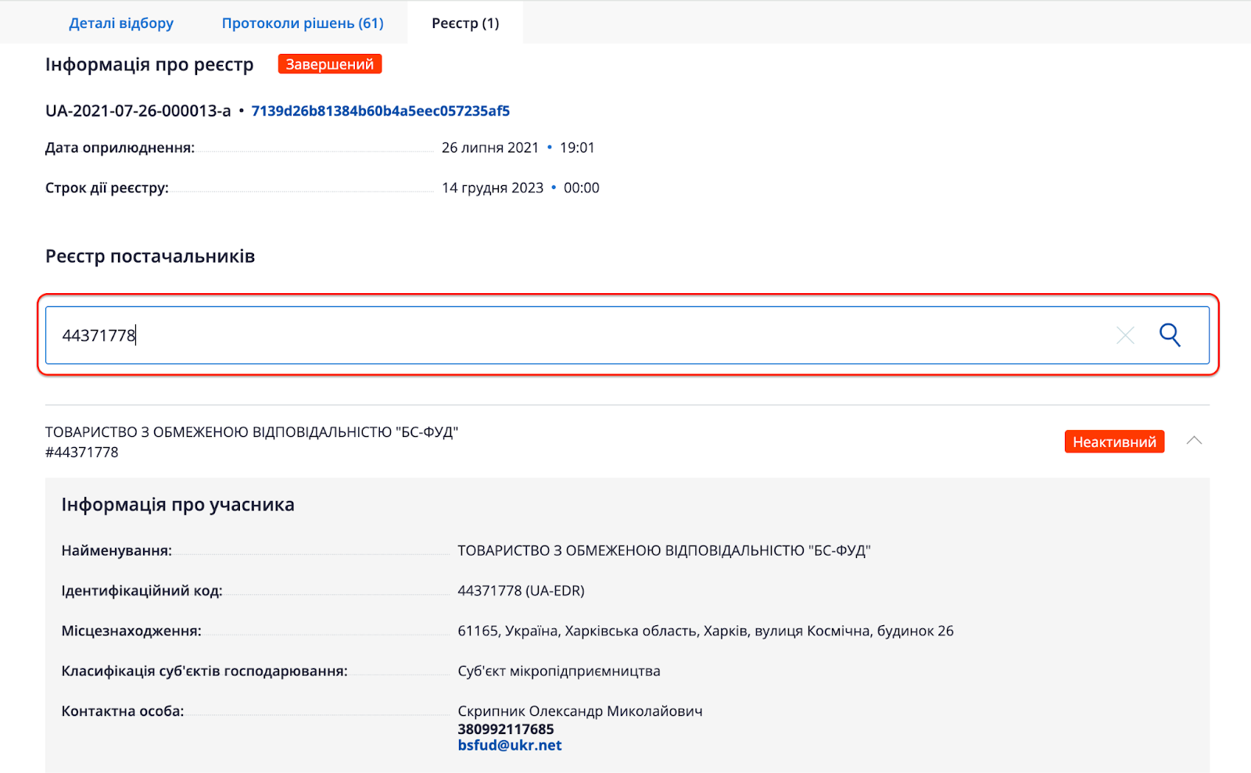This screenshot has width=1251, height=773.
Task: Click the БС-ФУД supplier name header row
Action: 252,432
